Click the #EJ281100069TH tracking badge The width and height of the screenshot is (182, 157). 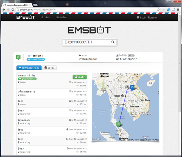[x=36, y=59]
